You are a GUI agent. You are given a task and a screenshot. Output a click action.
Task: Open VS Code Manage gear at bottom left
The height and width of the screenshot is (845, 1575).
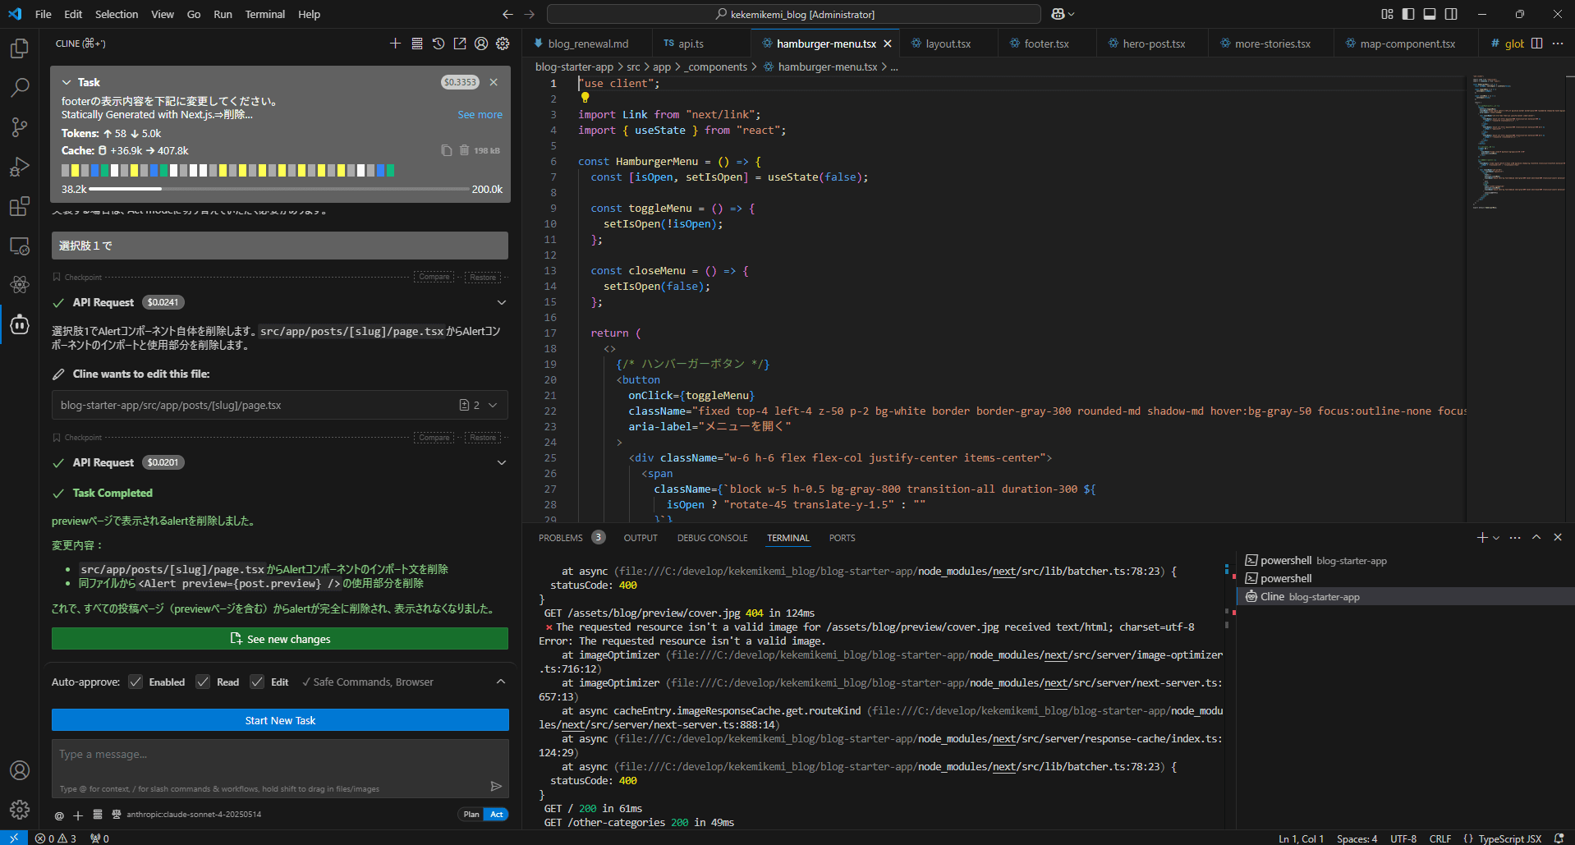tap(20, 810)
